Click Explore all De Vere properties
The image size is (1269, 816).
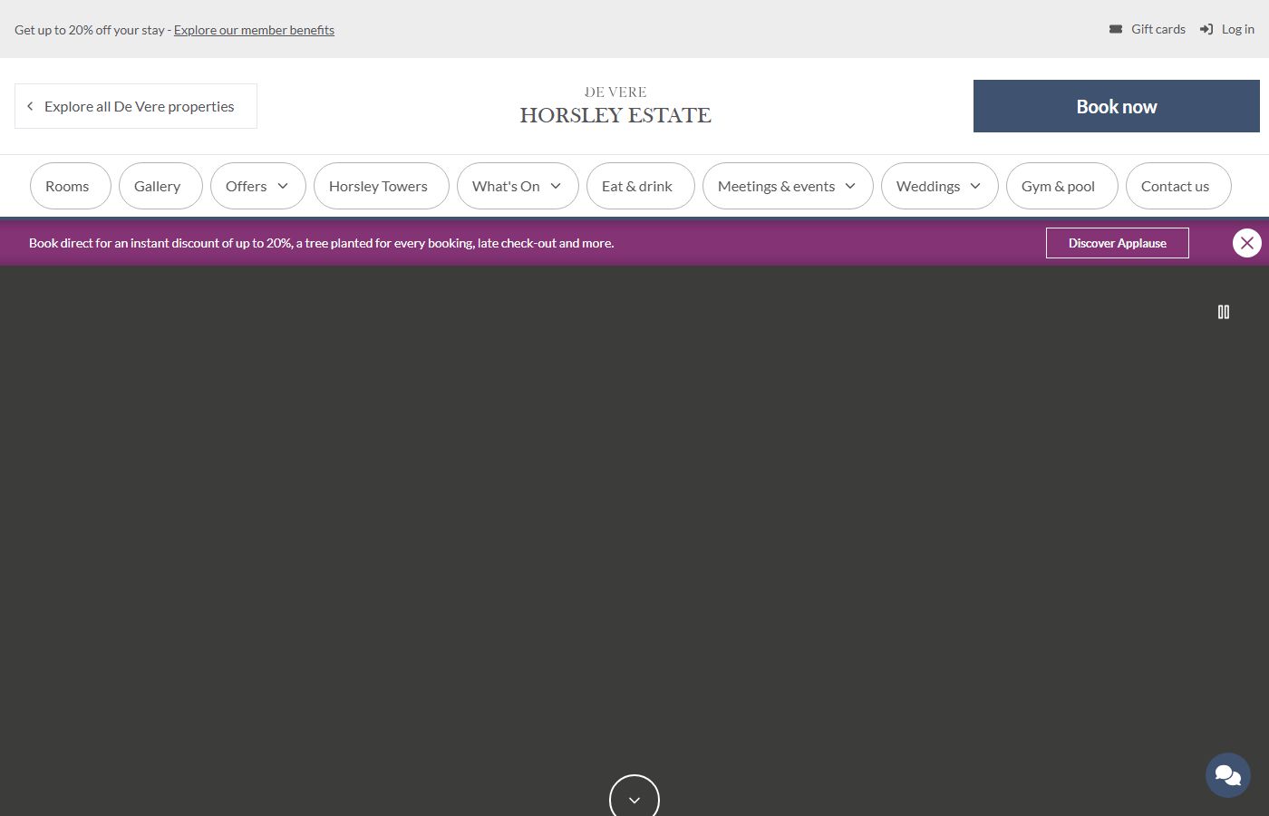click(136, 106)
